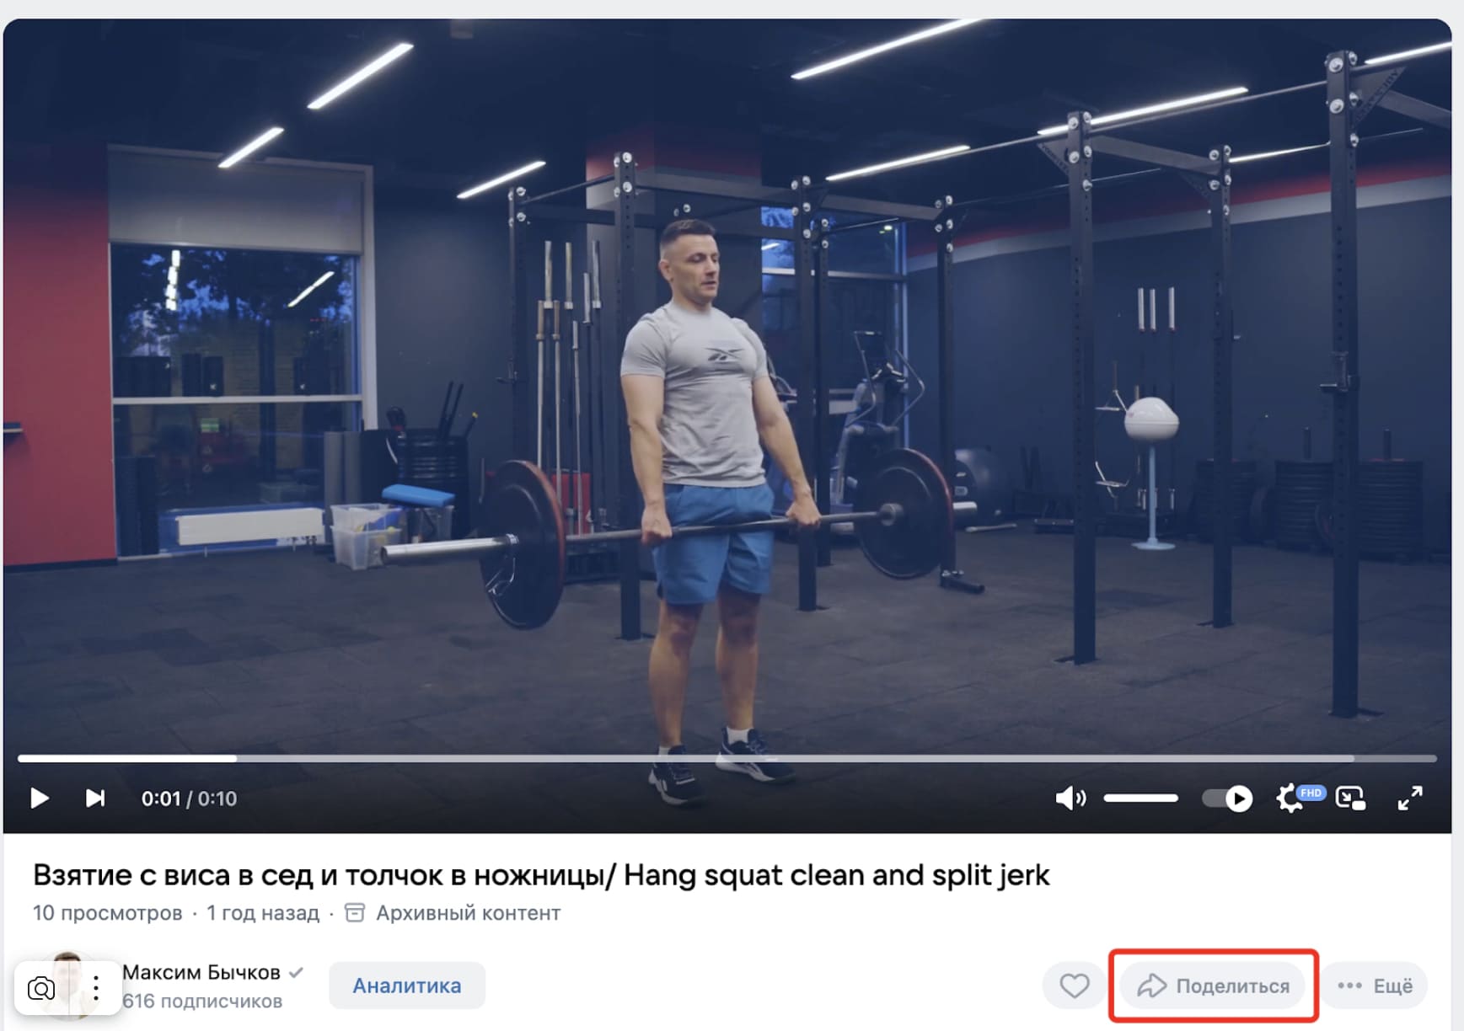This screenshot has height=1031, width=1464.
Task: Open the Ещё more options menu
Action: (1374, 986)
